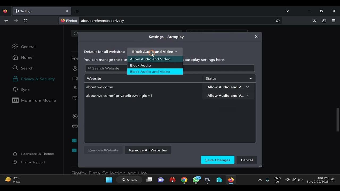Open a new tab with plus icon
The image size is (340, 191).
(77, 11)
